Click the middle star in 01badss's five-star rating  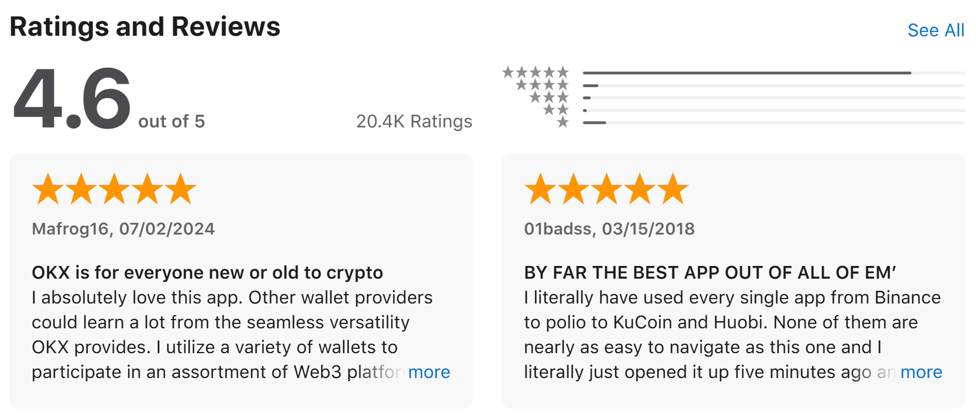[608, 188]
